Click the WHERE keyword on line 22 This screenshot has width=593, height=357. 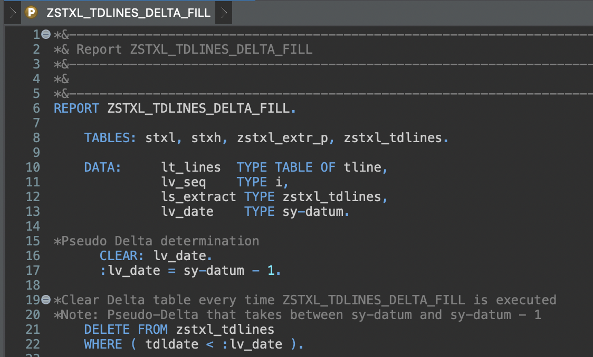tap(103, 344)
